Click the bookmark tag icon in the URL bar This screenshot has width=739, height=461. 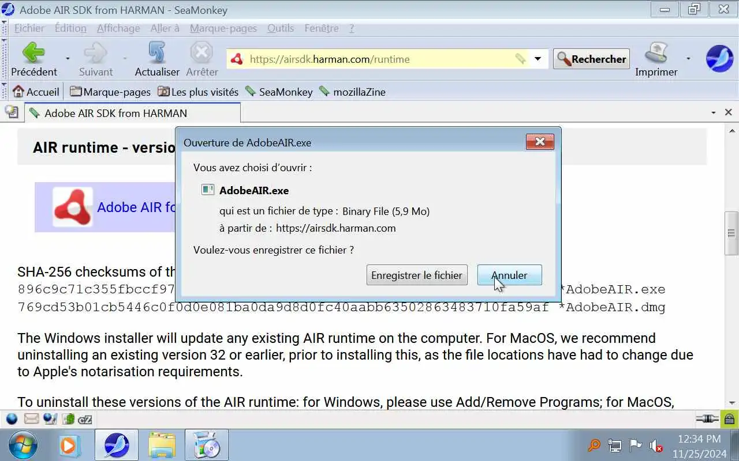pos(520,59)
